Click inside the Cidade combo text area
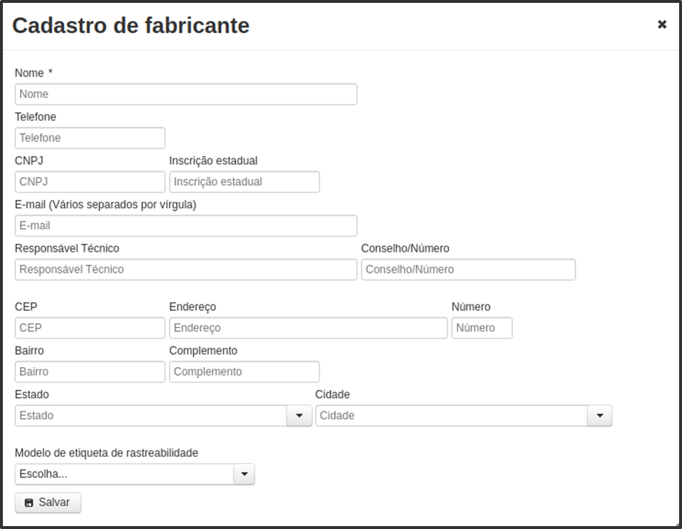 [452, 415]
